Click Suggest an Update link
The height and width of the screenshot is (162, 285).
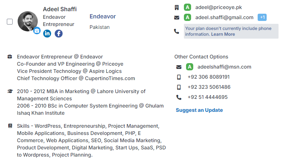tap(199, 110)
